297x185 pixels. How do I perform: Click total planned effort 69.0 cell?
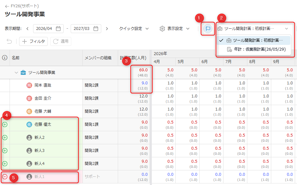[134, 72]
